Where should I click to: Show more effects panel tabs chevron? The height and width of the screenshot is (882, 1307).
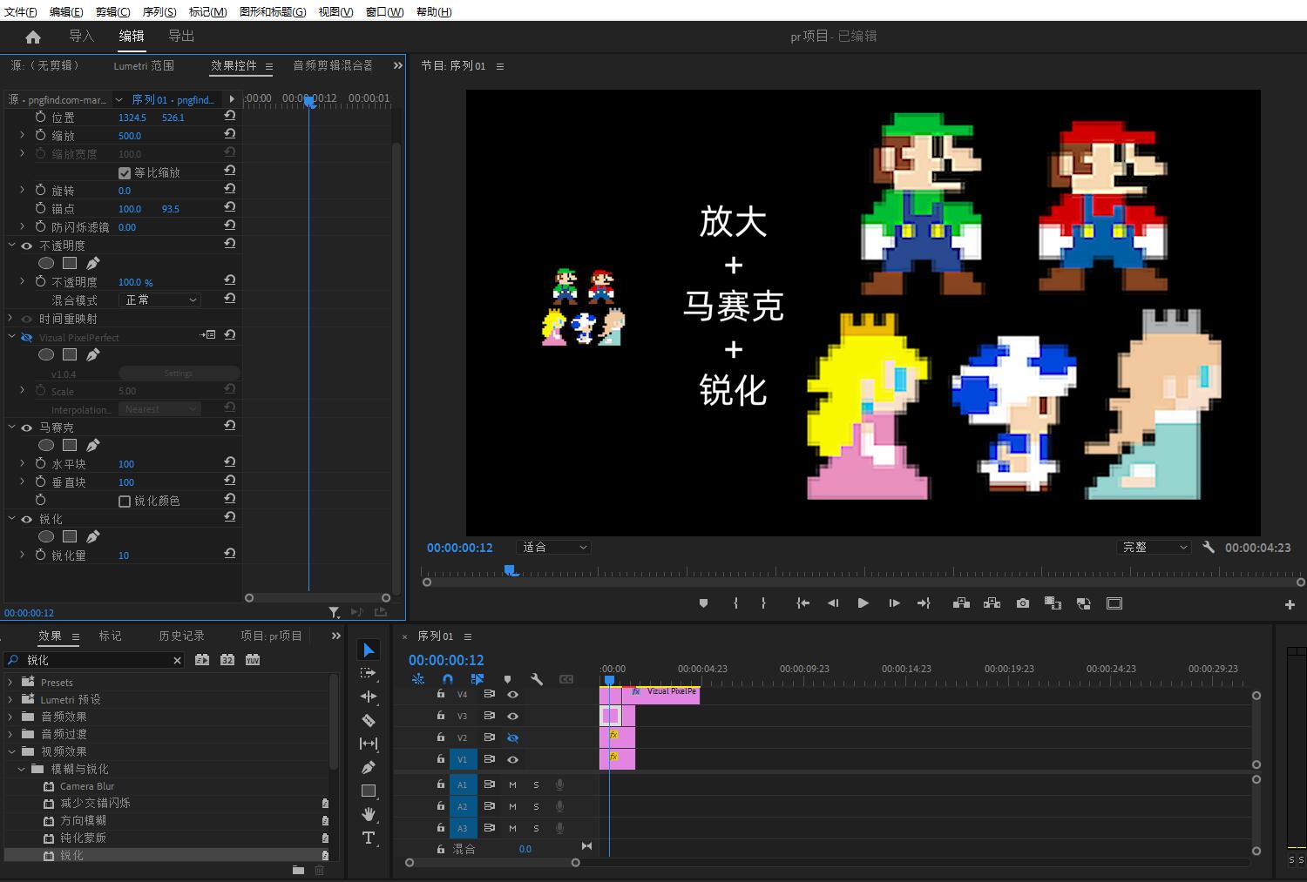coord(336,636)
